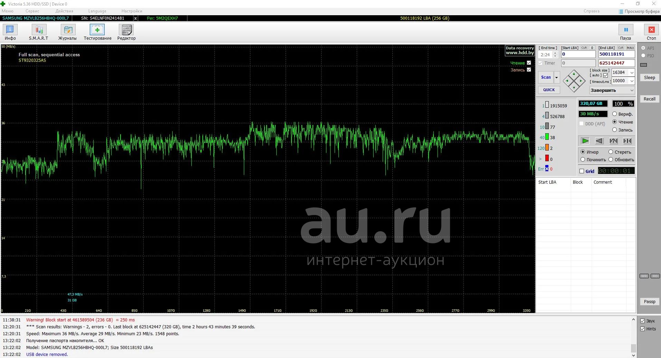The image size is (661, 358).
Task: Click the down arrow on navigation diamond
Action: coord(574,88)
